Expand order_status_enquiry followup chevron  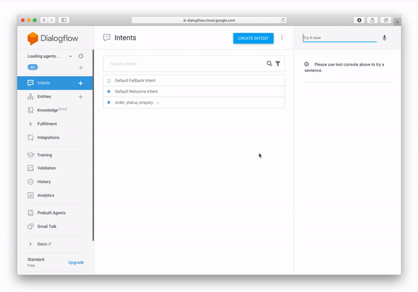pyautogui.click(x=158, y=102)
